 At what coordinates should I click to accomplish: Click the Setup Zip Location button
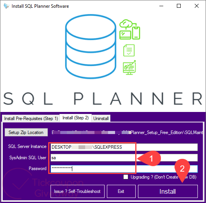(x=26, y=132)
